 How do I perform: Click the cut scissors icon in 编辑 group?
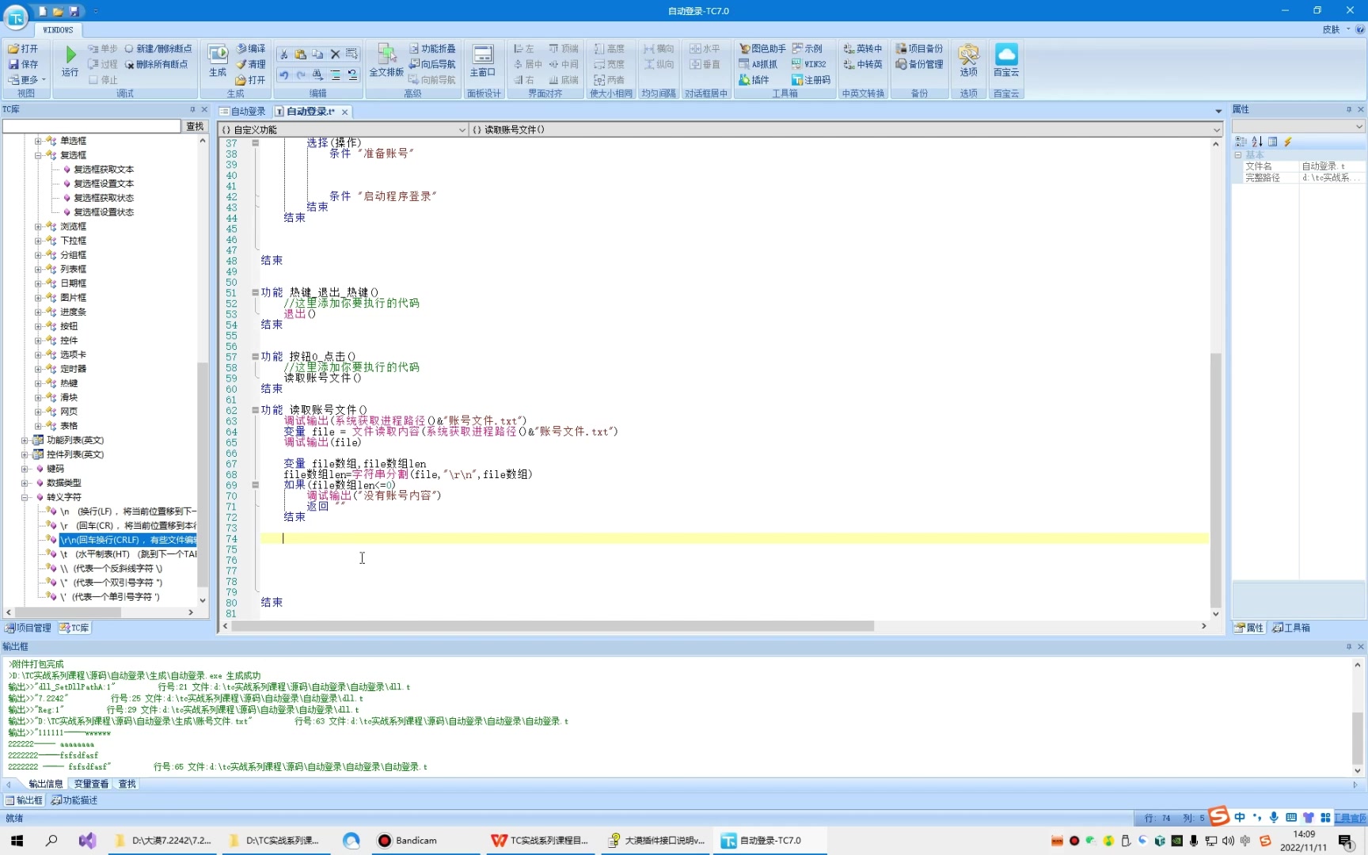click(283, 54)
